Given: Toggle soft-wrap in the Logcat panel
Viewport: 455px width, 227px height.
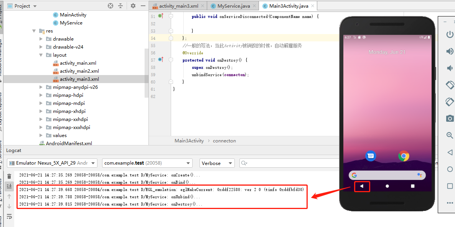Looking at the screenshot, I should coord(9,216).
